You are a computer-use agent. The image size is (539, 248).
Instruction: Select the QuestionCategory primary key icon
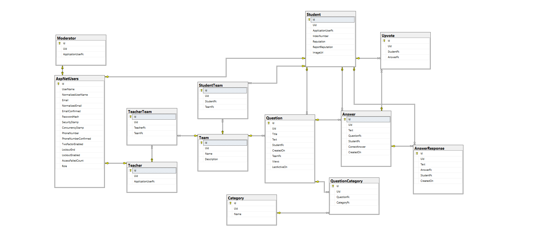click(x=333, y=186)
